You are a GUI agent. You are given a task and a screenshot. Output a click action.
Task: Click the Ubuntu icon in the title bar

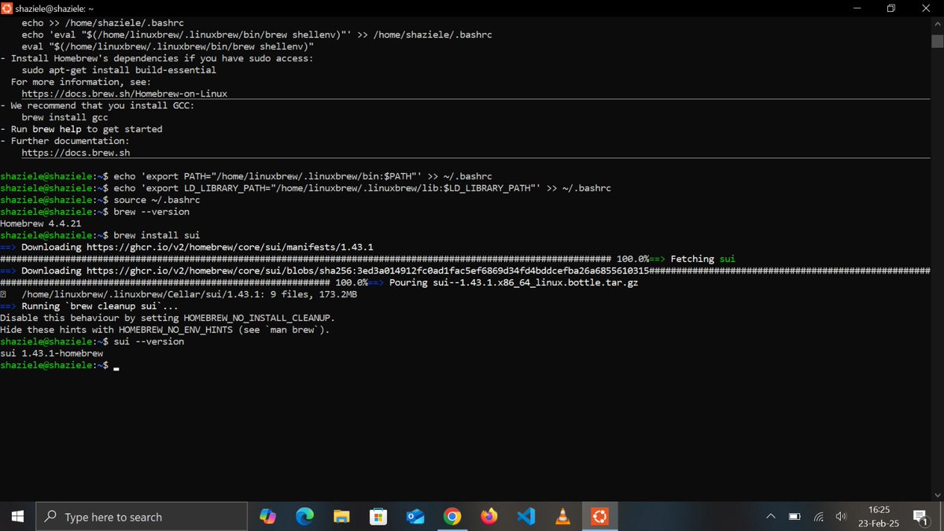[7, 7]
